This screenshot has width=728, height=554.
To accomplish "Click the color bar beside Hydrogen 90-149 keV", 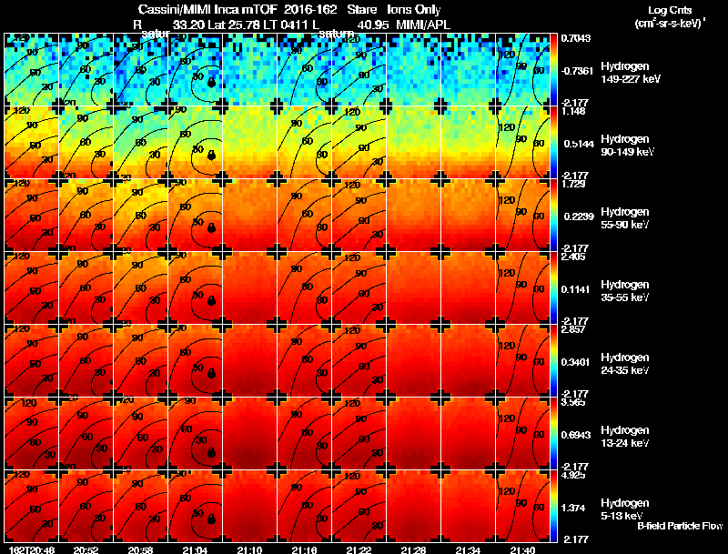I will point(553,143).
